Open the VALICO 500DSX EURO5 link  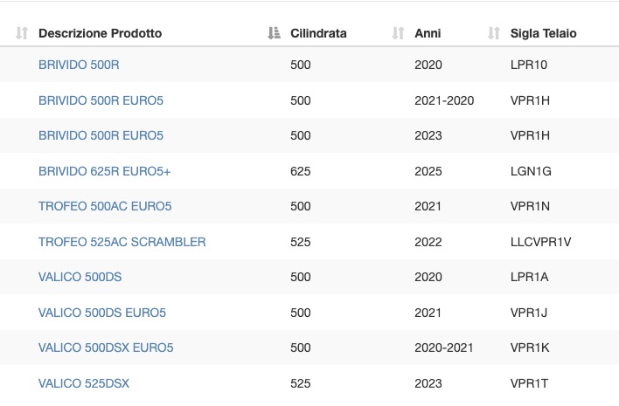tap(106, 348)
